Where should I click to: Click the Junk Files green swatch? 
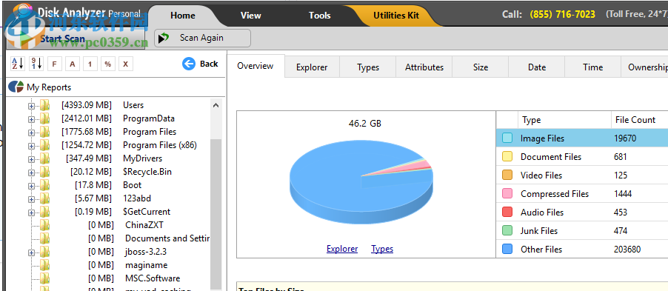click(507, 230)
